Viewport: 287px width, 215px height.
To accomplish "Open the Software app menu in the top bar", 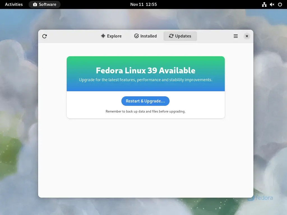I will [45, 4].
